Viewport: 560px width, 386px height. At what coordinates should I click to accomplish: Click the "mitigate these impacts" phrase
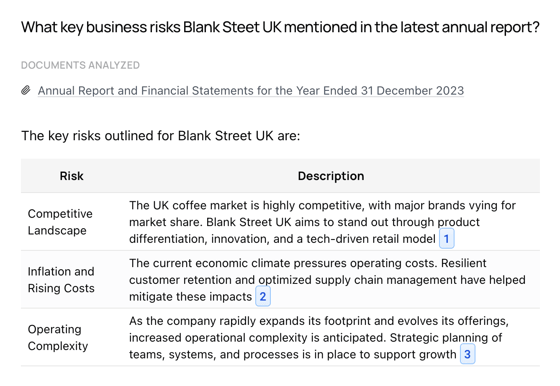pyautogui.click(x=190, y=296)
